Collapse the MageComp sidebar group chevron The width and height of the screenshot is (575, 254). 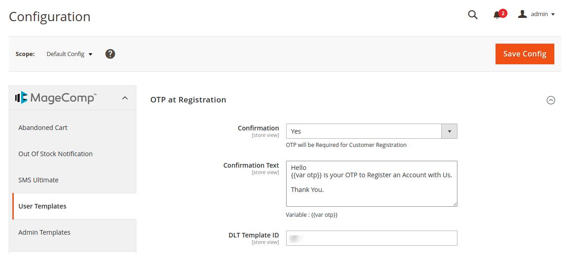125,98
